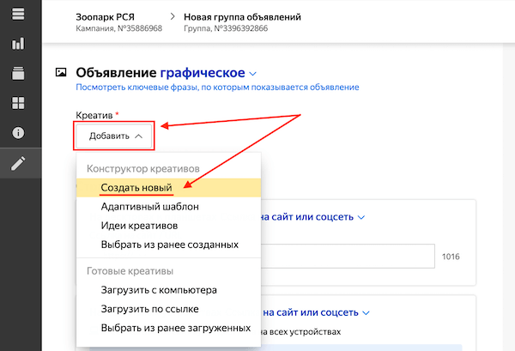The width and height of the screenshot is (515, 351).
Task: Open the four-square grid icon in sidebar
Action: tap(19, 104)
